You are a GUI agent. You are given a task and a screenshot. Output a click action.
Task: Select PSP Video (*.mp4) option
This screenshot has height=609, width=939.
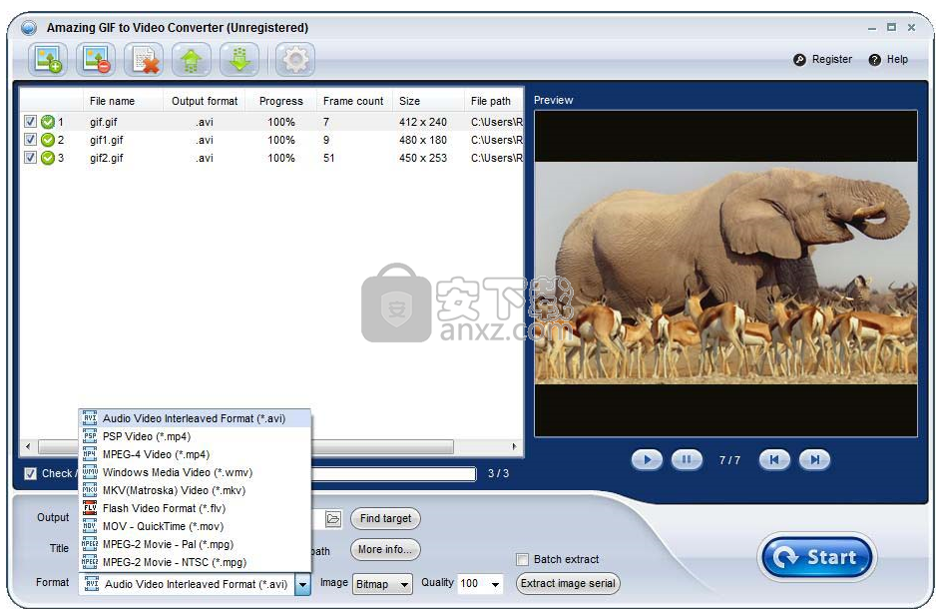pyautogui.click(x=195, y=436)
